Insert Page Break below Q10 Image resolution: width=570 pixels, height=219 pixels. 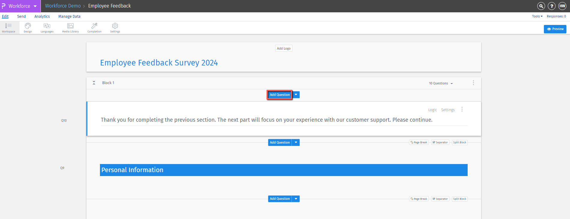419,142
